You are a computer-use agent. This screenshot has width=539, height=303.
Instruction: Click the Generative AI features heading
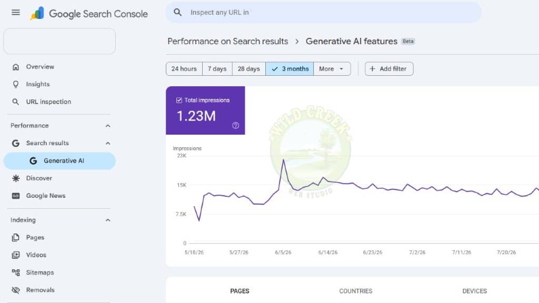pos(351,42)
